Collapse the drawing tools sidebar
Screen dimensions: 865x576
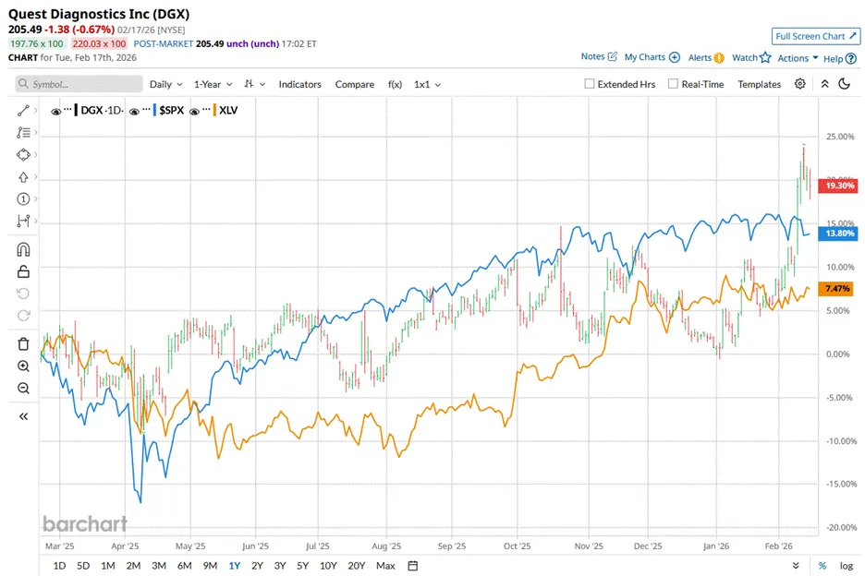coord(24,416)
